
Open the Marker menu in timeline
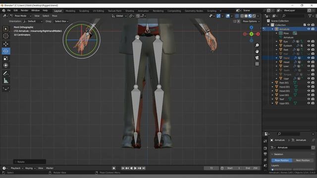tap(50, 168)
